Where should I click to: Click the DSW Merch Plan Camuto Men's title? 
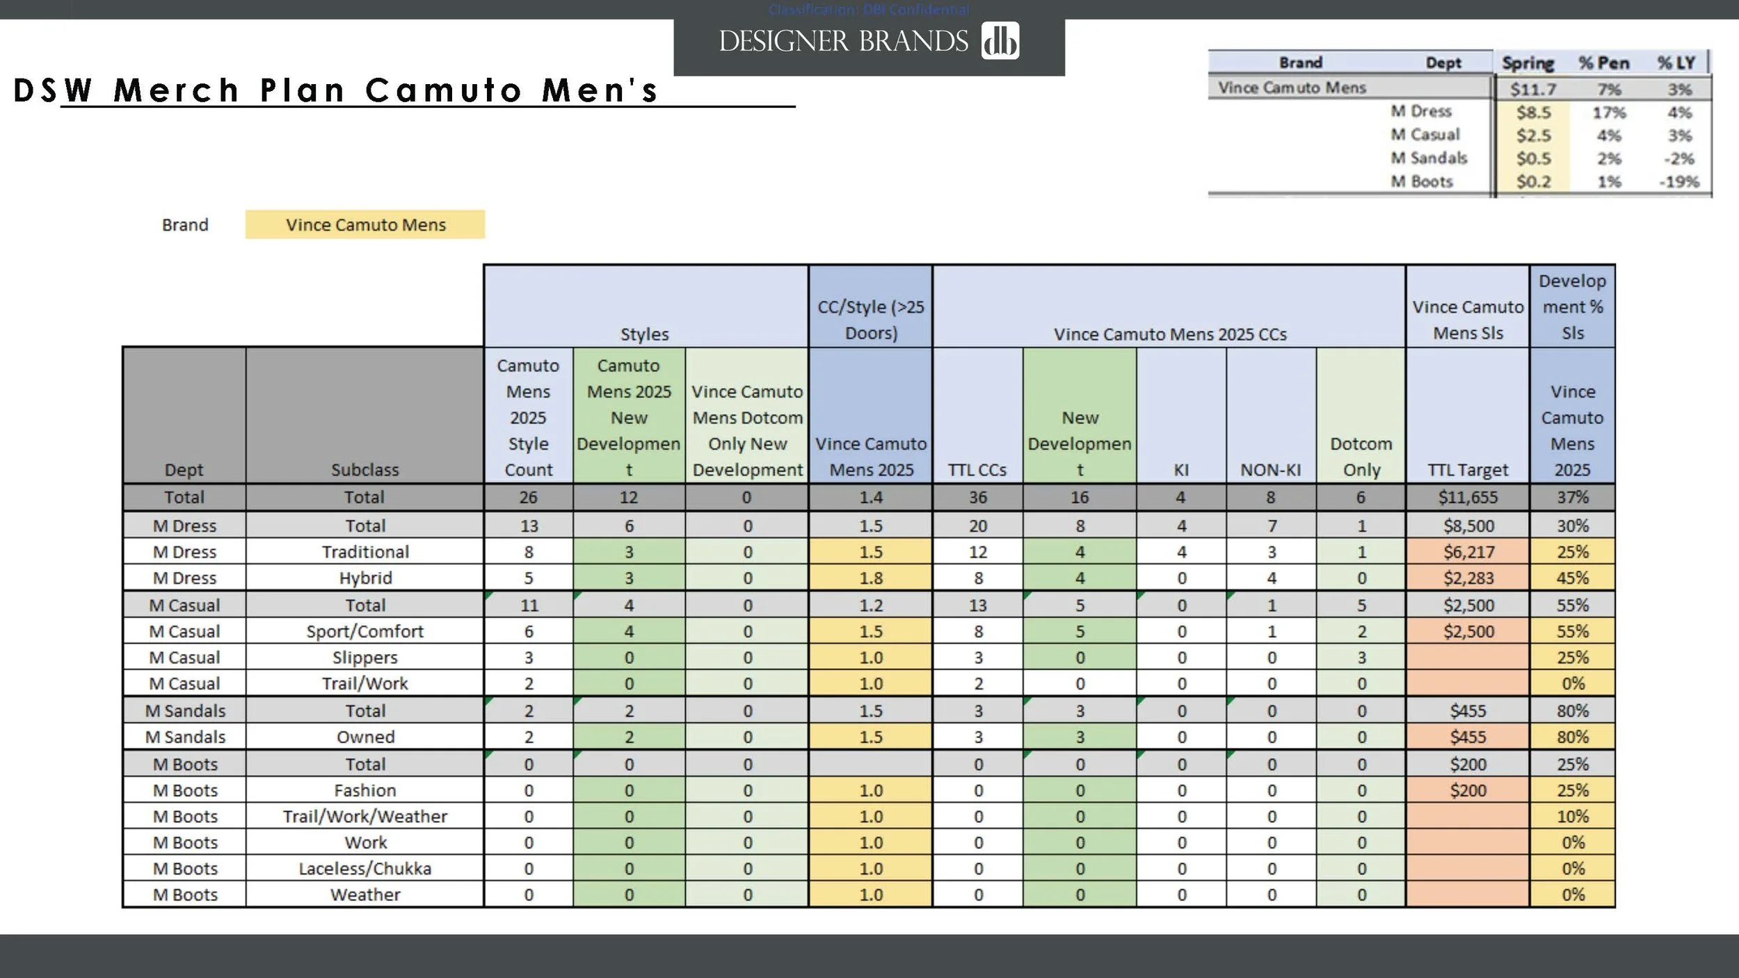[x=336, y=91]
